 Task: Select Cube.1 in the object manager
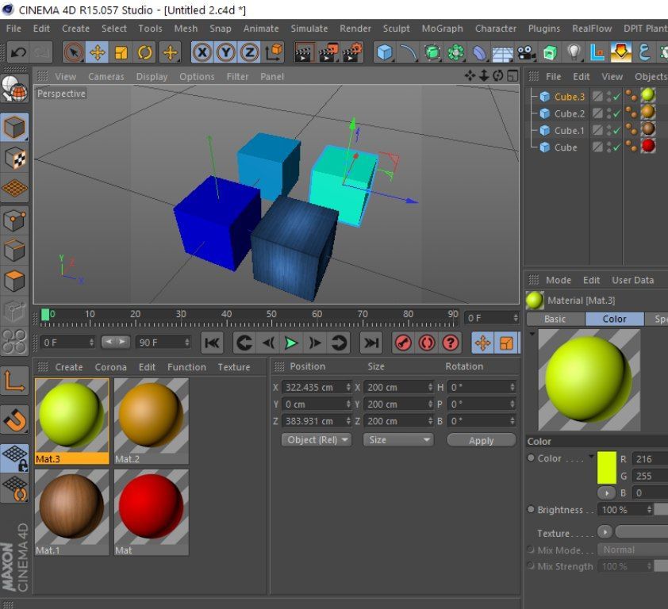[569, 131]
